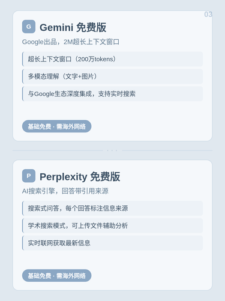Open the 学术搜索模式 feature item
The height and width of the screenshot is (301, 225).
(112, 226)
